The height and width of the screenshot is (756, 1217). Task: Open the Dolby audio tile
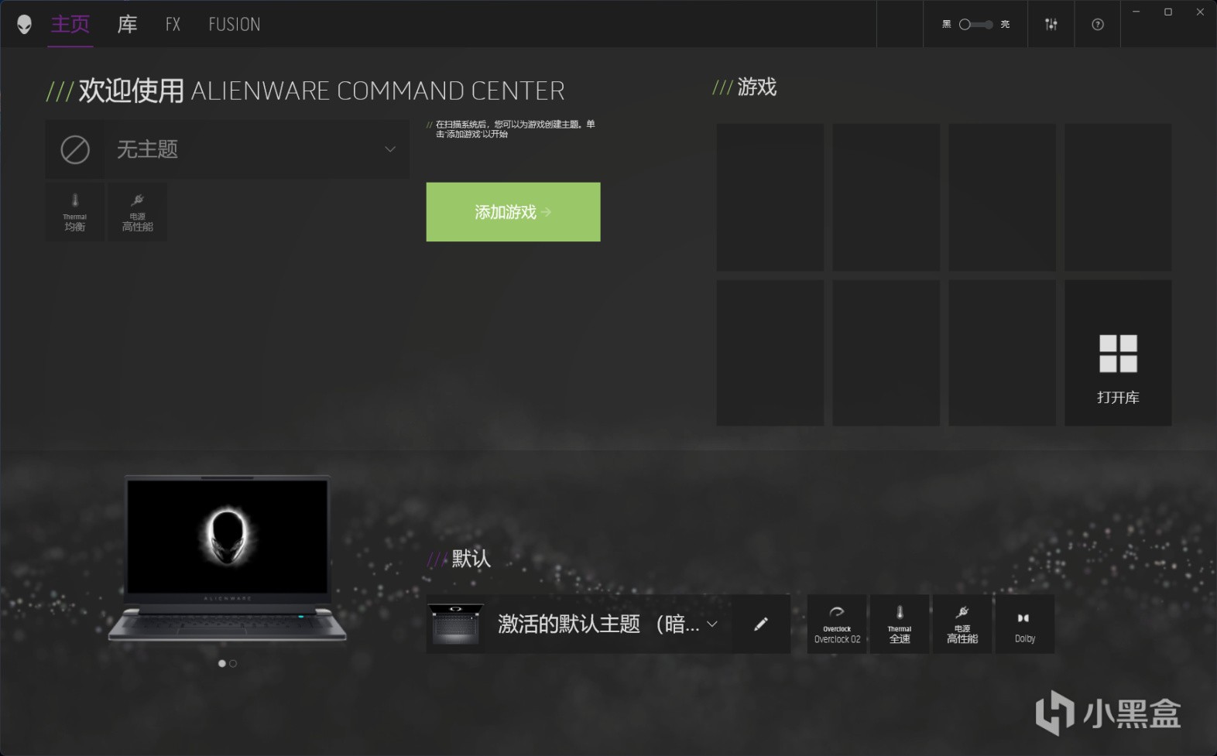click(x=1025, y=624)
